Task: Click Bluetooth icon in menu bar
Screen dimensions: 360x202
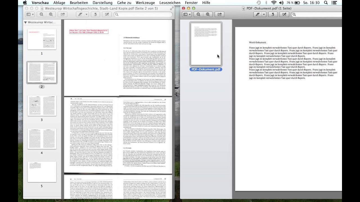Action: (266, 3)
